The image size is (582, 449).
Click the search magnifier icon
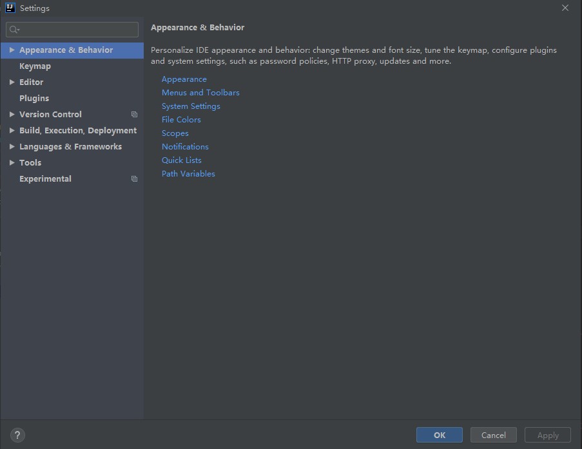[14, 30]
